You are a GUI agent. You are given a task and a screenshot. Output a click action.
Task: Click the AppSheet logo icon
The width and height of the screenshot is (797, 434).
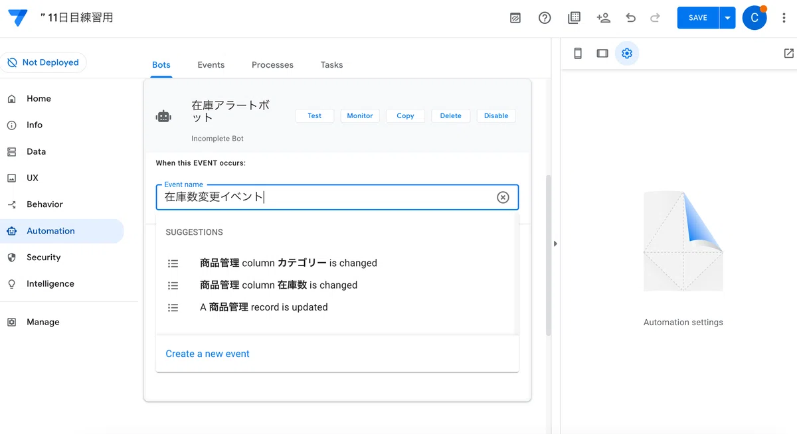coord(18,18)
